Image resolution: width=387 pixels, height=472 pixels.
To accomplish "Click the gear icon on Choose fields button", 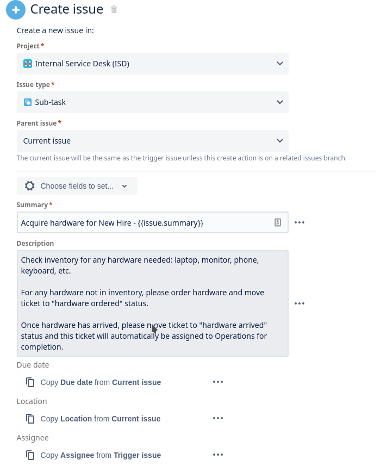I will coord(30,185).
